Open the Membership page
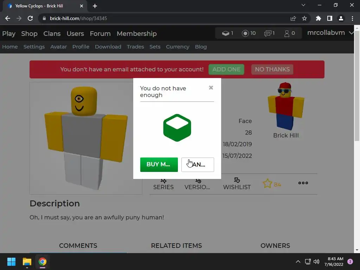Viewport: 360px width, 270px height. pyautogui.click(x=137, y=33)
